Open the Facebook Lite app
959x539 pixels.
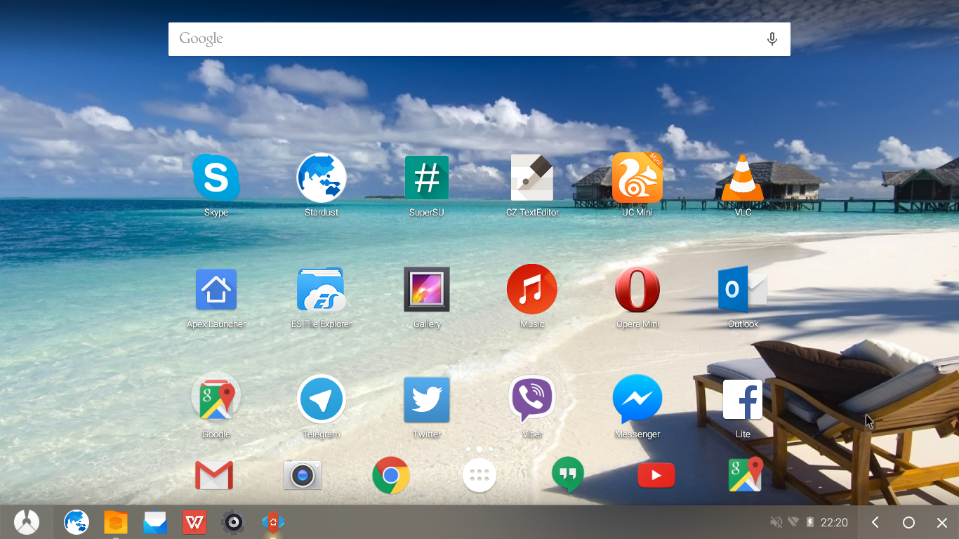point(743,399)
